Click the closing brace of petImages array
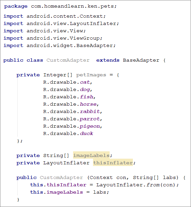191x207 pixels. tap(20, 141)
